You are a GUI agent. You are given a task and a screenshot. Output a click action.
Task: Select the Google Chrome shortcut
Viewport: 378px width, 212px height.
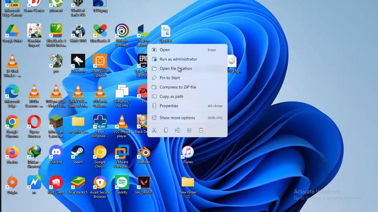tap(12, 126)
